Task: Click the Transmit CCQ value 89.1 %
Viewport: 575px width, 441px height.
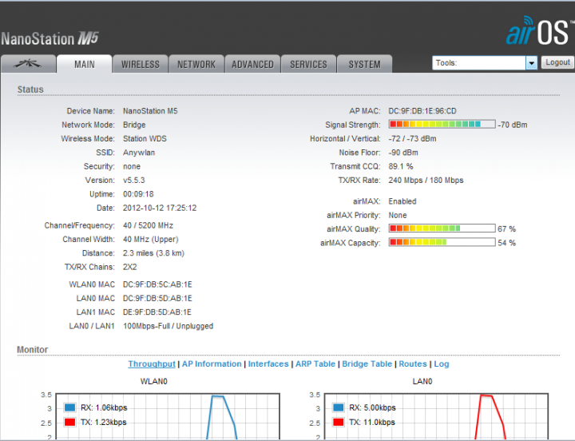Action: (x=401, y=166)
